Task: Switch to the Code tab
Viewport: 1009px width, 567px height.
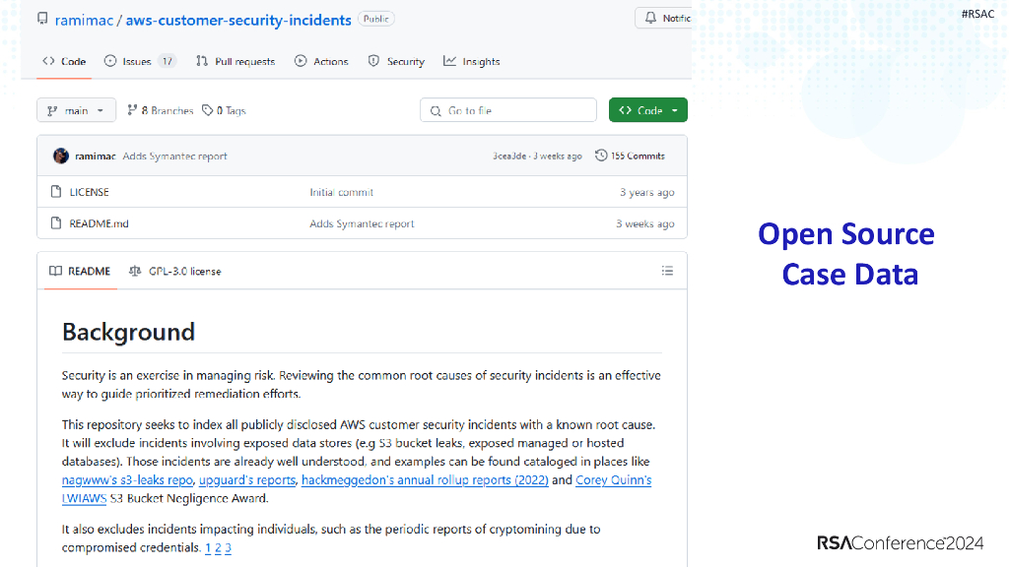Action: pyautogui.click(x=64, y=61)
